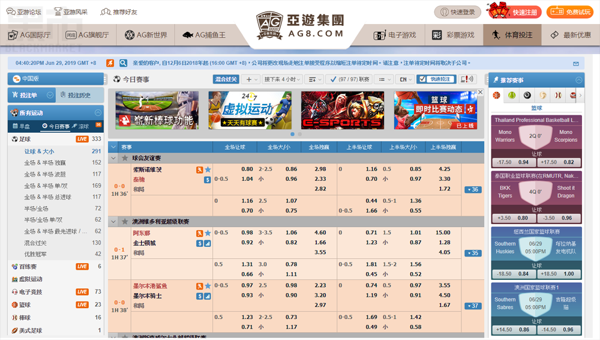Close the promotional banner strip

click(480, 93)
